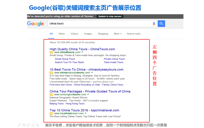Screen dimensions: 204x128
Task: Open China Tour Packages ad headline
Action: (90, 91)
